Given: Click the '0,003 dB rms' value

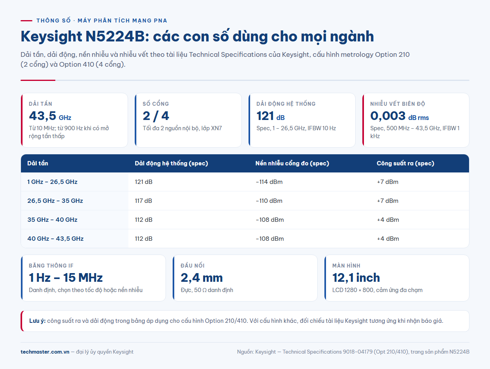Looking at the screenshot, I should [400, 116].
